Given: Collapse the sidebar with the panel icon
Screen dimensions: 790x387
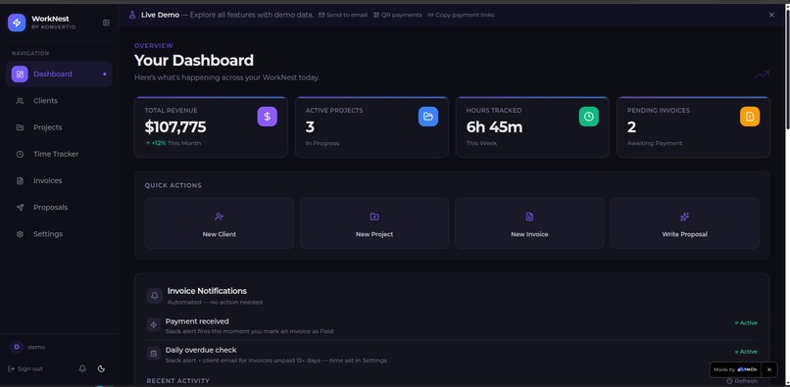Looking at the screenshot, I should click(106, 23).
